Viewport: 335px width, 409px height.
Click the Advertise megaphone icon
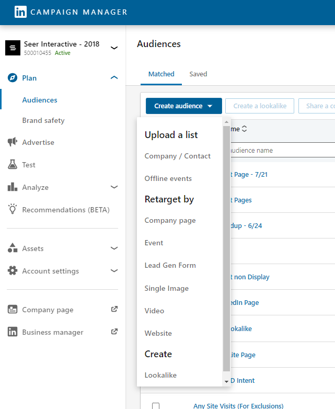(13, 142)
